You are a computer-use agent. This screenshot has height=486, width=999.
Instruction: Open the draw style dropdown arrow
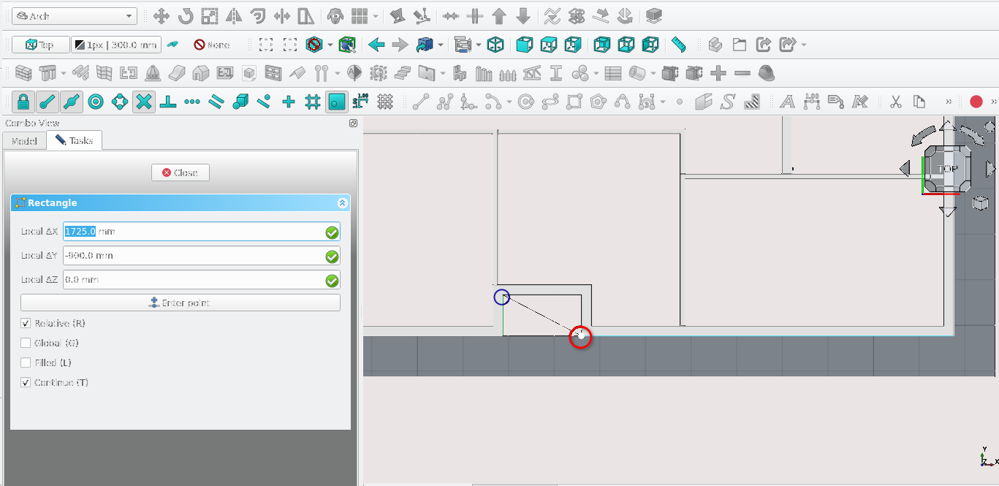[330, 45]
